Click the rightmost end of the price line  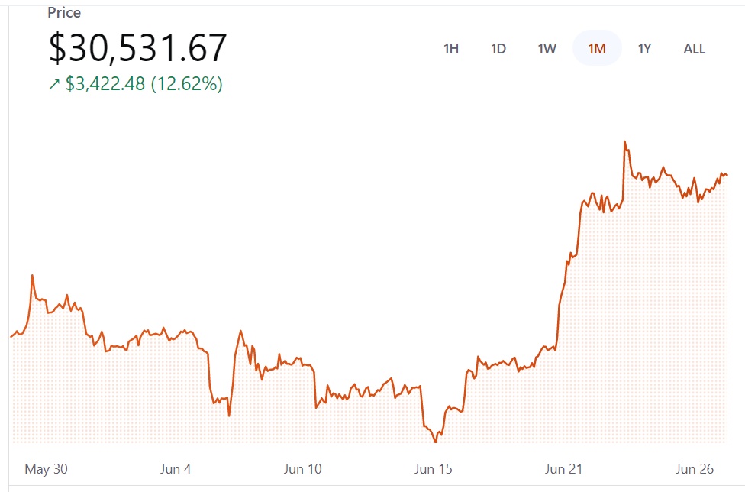point(727,175)
